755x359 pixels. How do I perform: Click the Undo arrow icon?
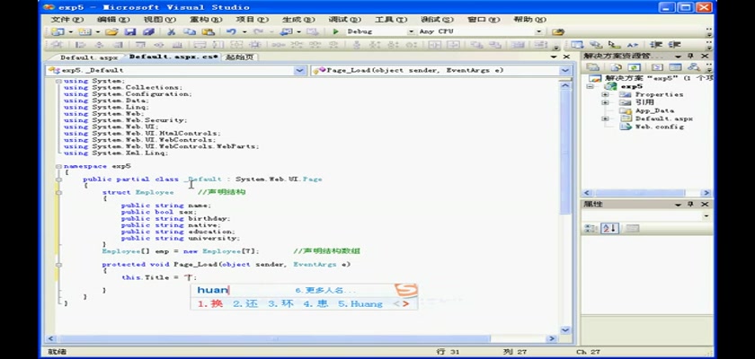(232, 31)
